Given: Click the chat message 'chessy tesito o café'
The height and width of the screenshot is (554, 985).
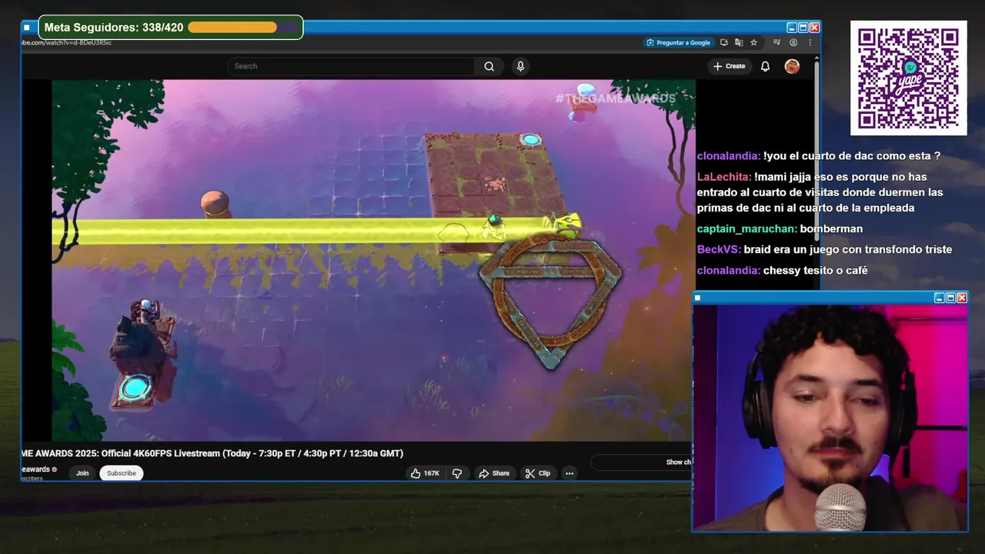Looking at the screenshot, I should click(x=815, y=270).
